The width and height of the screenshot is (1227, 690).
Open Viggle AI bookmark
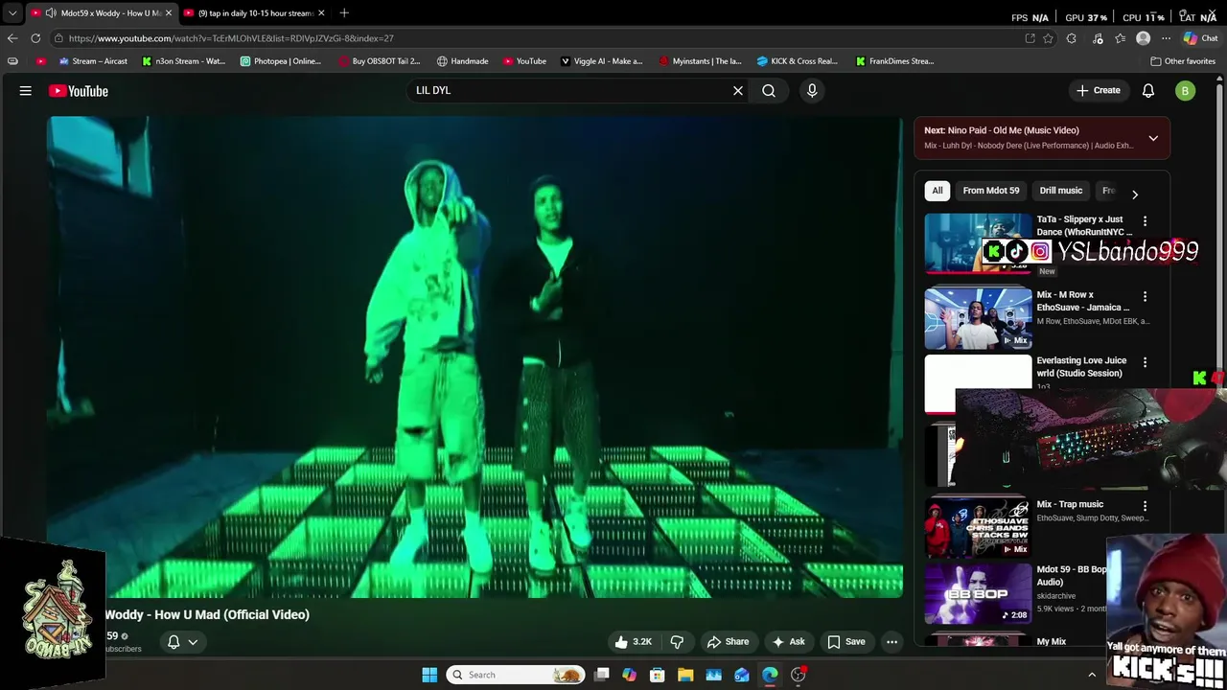coord(602,61)
